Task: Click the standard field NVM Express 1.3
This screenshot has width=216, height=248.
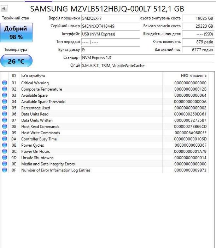Action: tap(148, 58)
